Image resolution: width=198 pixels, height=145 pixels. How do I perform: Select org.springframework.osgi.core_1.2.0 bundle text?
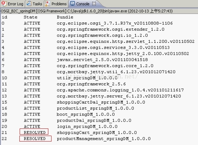[x=105, y=66]
